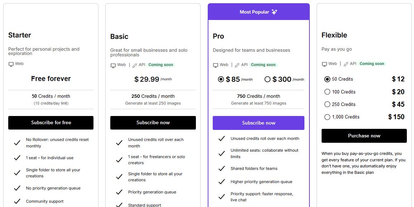Click the API plug icon in Flexible plan

[346, 64]
